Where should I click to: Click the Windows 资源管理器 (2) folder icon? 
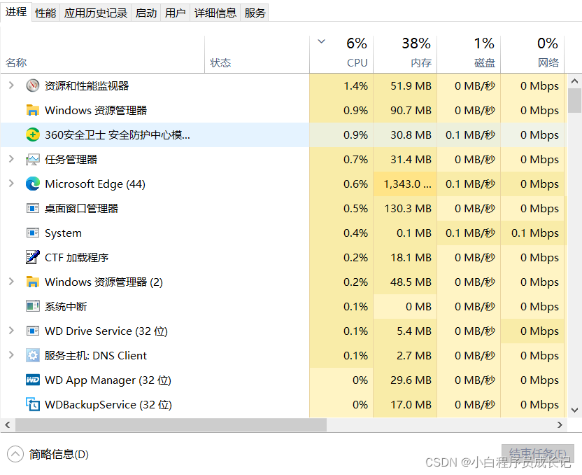click(x=33, y=282)
